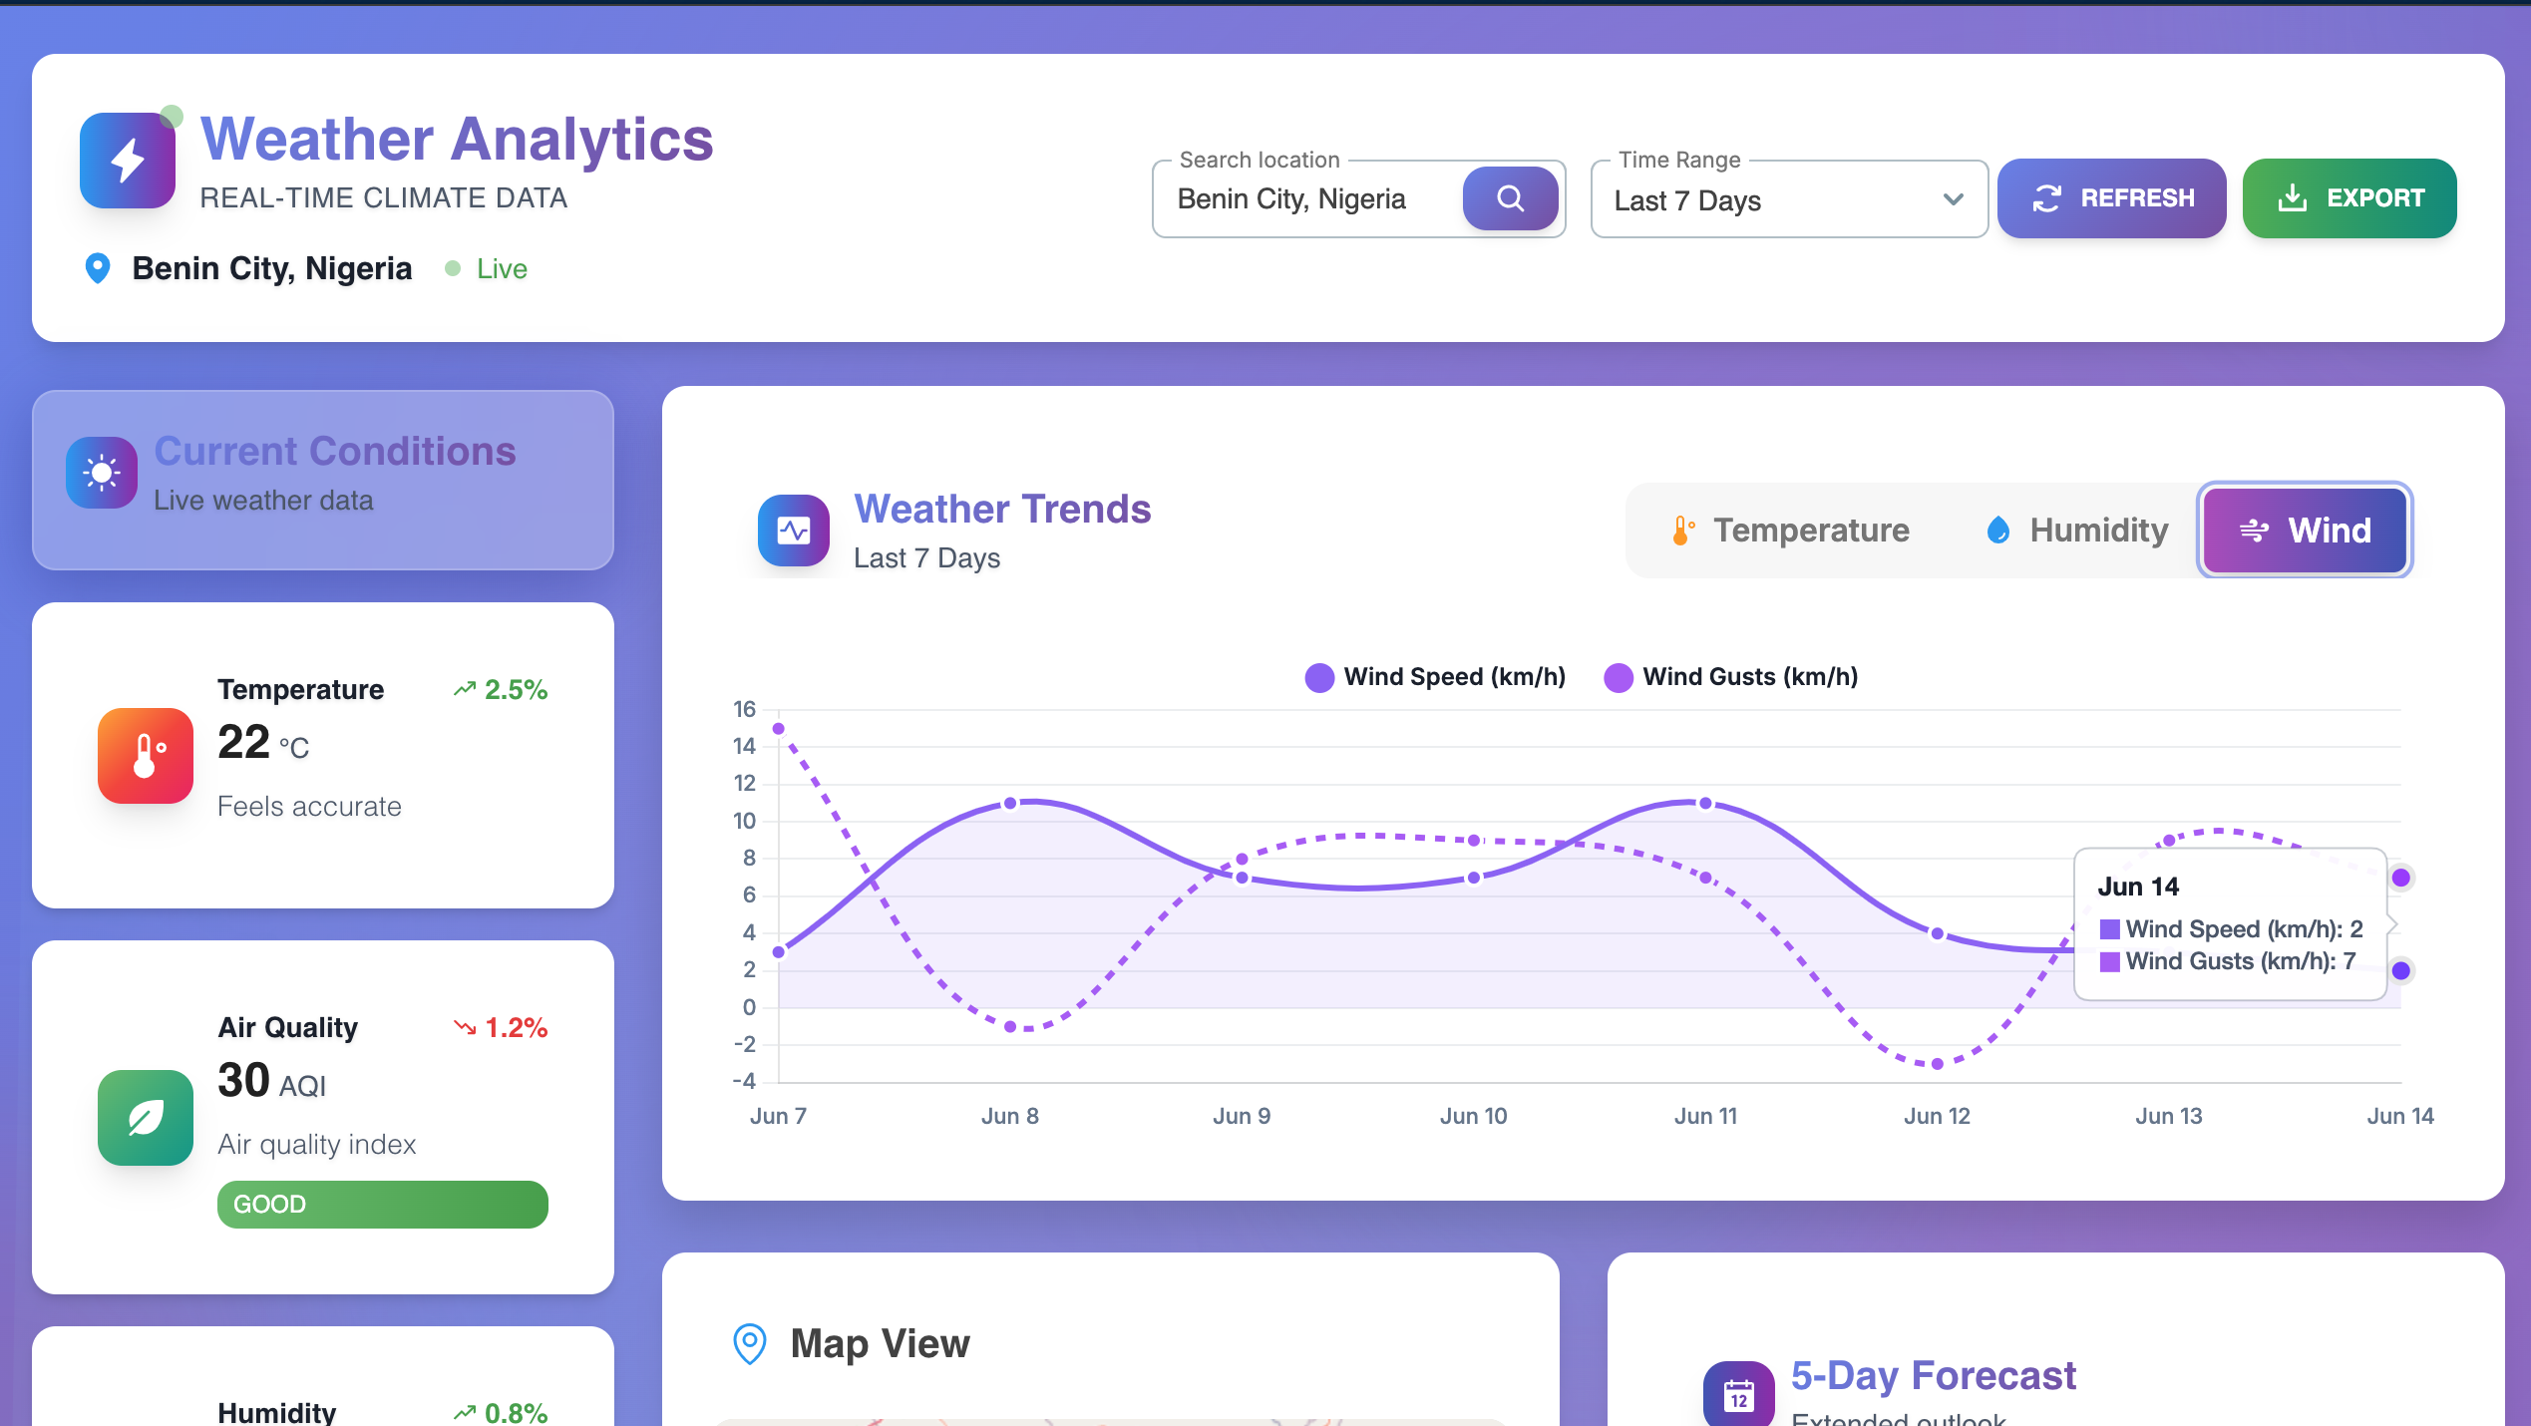This screenshot has width=2531, height=1426.
Task: Click the sun Current Conditions icon
Action: (x=102, y=473)
